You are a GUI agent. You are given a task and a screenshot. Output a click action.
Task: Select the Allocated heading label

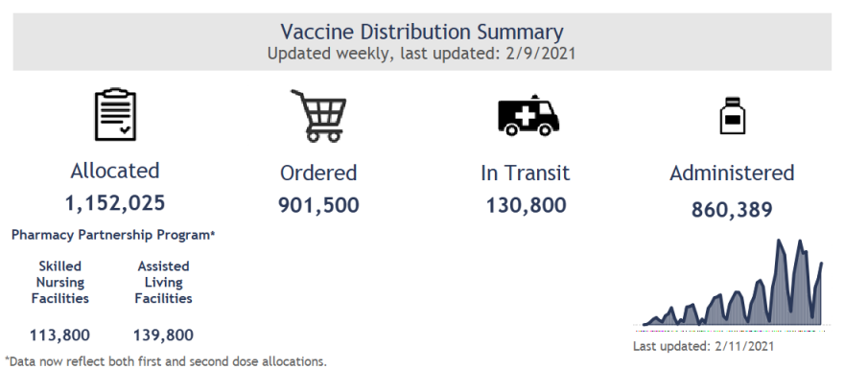click(115, 171)
